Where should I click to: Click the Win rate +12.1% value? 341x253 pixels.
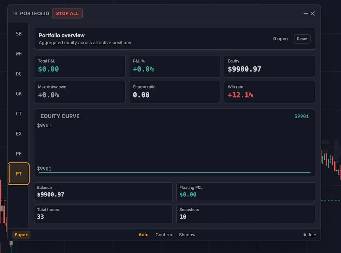pos(240,95)
